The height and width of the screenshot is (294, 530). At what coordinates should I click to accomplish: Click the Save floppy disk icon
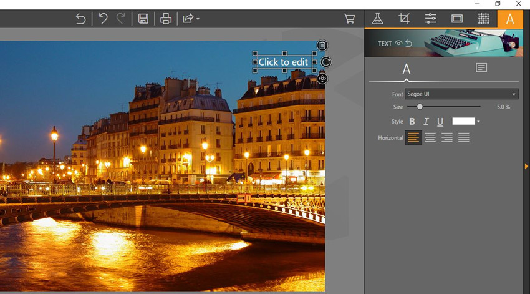point(143,19)
